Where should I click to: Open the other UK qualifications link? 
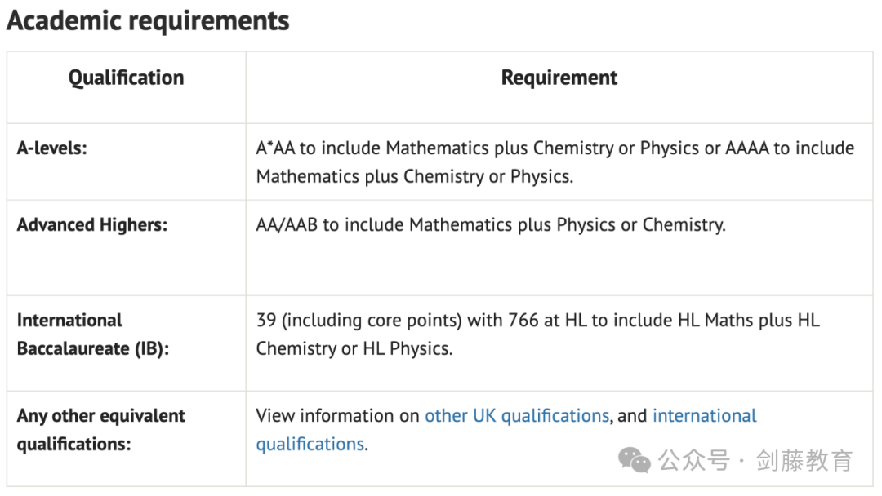click(517, 416)
